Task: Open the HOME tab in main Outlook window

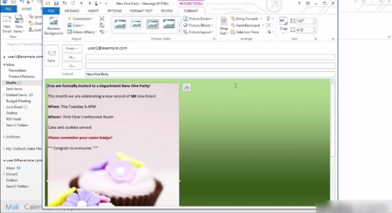Action: 27,9
